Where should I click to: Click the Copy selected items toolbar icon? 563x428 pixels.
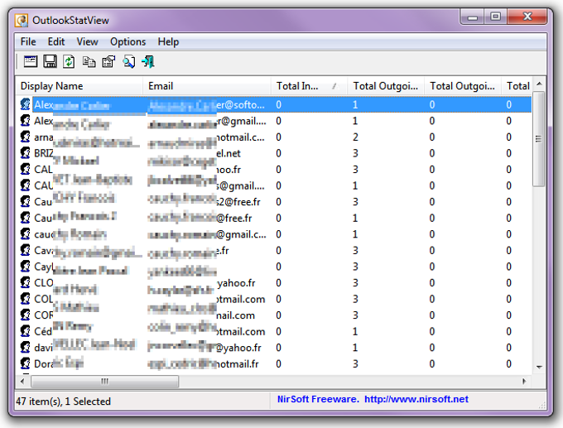(x=89, y=62)
